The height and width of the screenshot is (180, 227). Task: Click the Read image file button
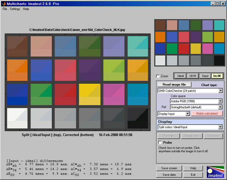174,84
